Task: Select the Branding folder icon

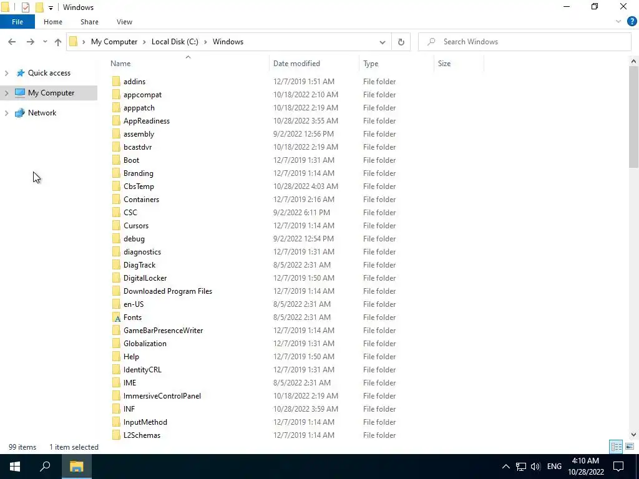Action: click(116, 173)
